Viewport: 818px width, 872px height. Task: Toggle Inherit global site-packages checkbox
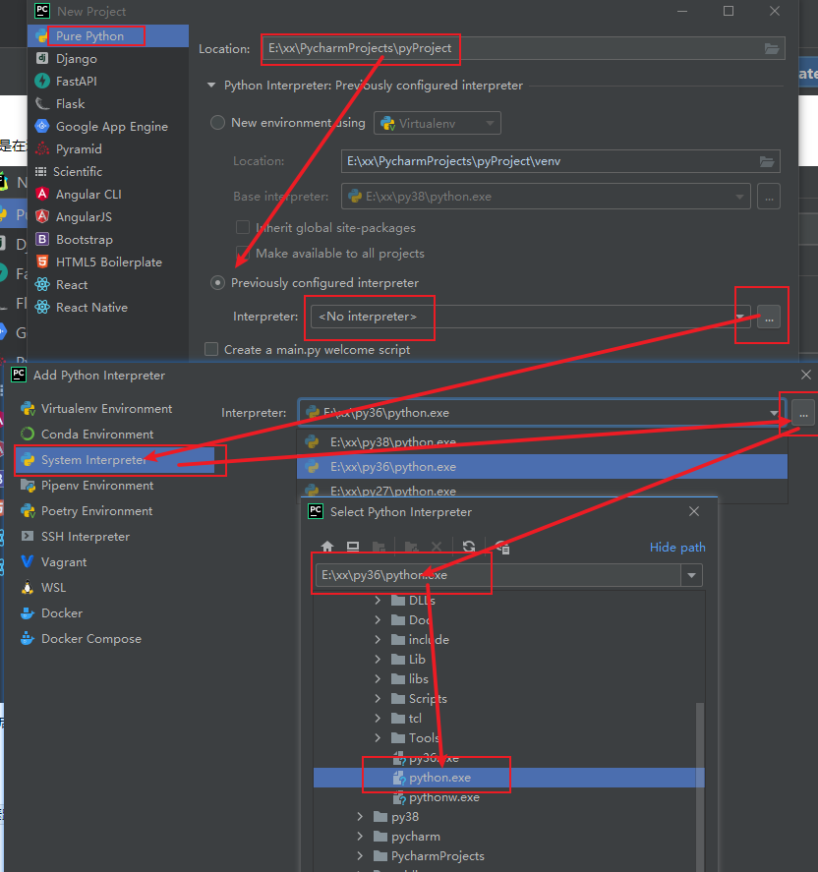(x=243, y=227)
